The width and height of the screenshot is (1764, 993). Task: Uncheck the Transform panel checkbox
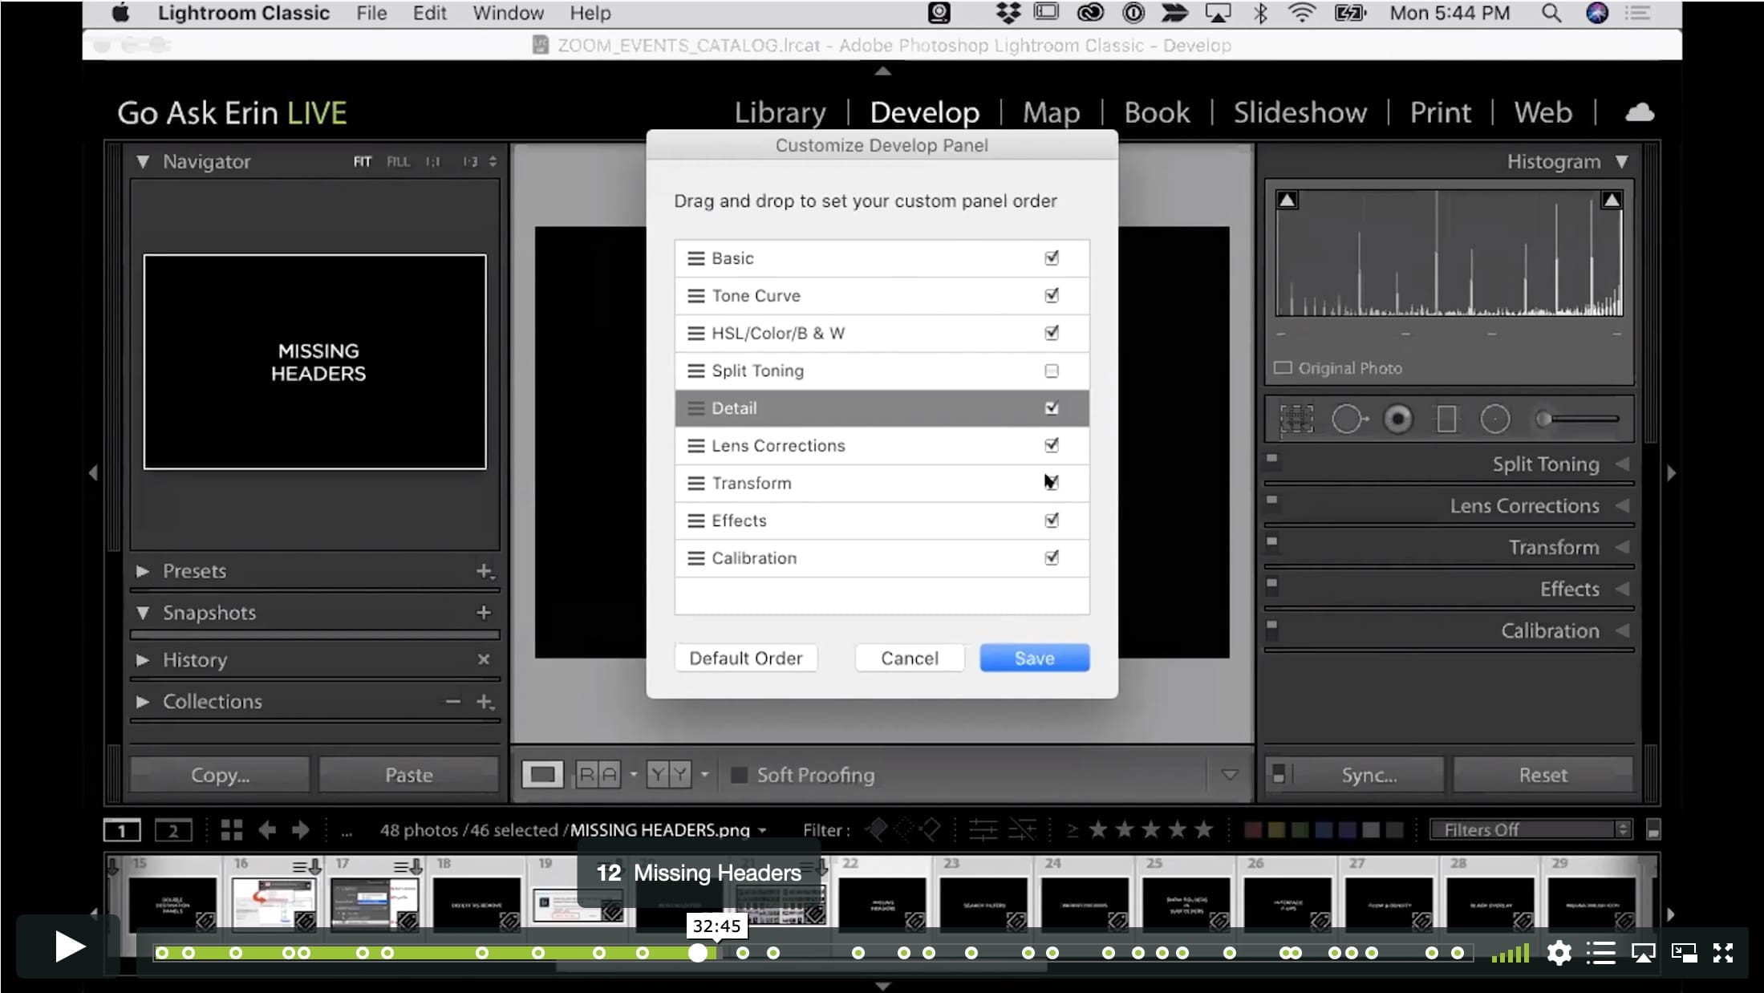[x=1052, y=483]
